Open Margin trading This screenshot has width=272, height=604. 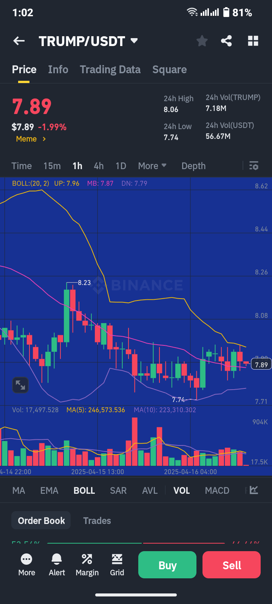pyautogui.click(x=87, y=565)
